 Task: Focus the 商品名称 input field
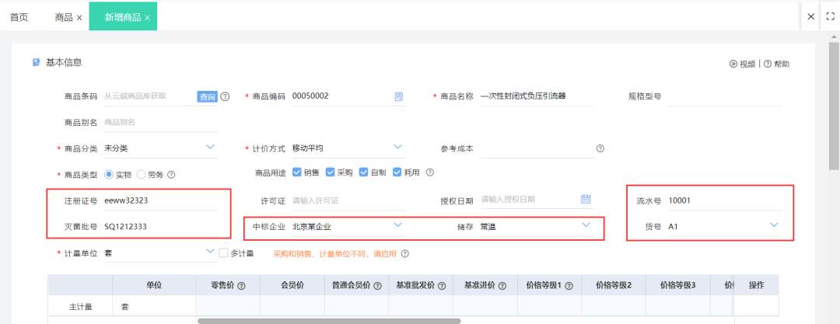coord(537,96)
